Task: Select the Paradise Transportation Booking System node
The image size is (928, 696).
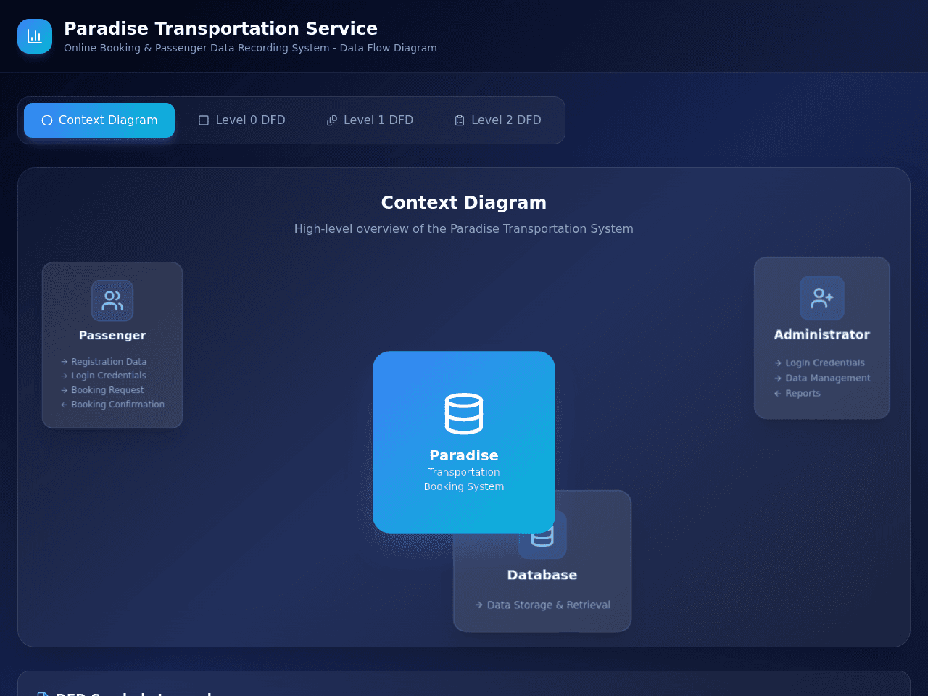Action: coord(464,442)
